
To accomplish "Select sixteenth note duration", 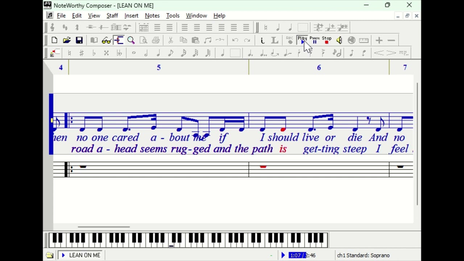I will [x=183, y=53].
